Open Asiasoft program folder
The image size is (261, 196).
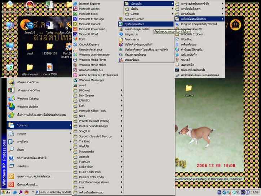point(98,157)
